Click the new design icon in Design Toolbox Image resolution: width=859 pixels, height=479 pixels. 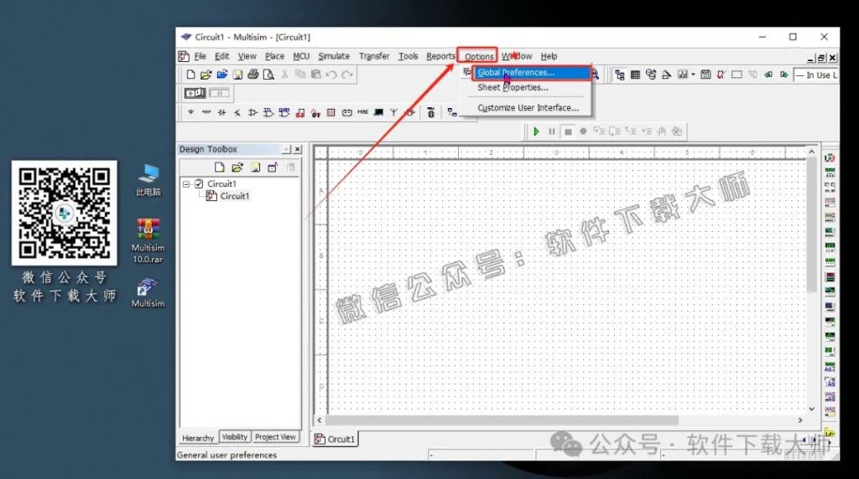(x=219, y=167)
